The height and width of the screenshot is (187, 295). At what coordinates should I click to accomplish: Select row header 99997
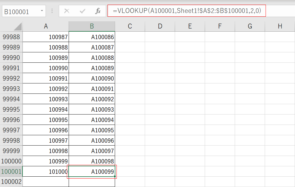coord(11,130)
